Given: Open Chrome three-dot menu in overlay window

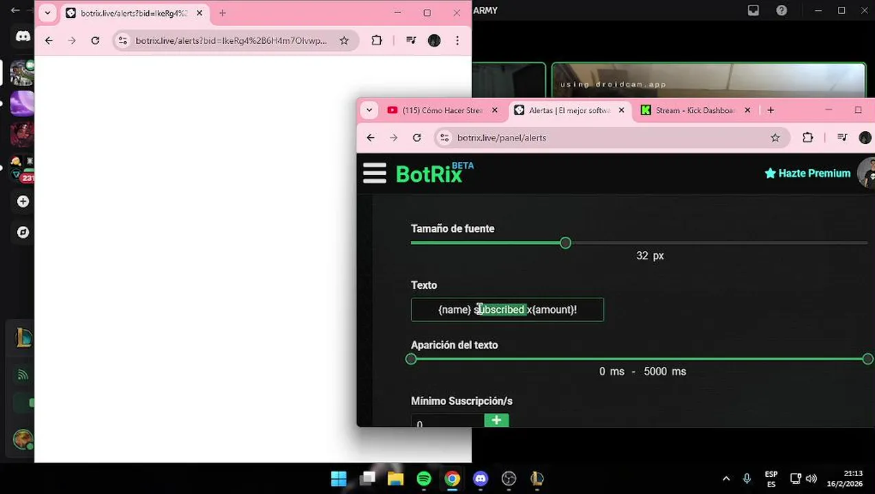Looking at the screenshot, I should (457, 40).
